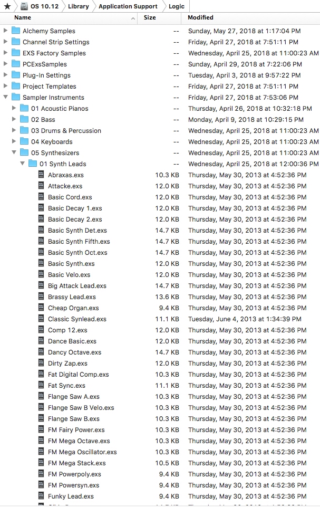The height and width of the screenshot is (507, 320).
Task: Click the Basic Synth Det.exs file icon
Action: point(41,230)
